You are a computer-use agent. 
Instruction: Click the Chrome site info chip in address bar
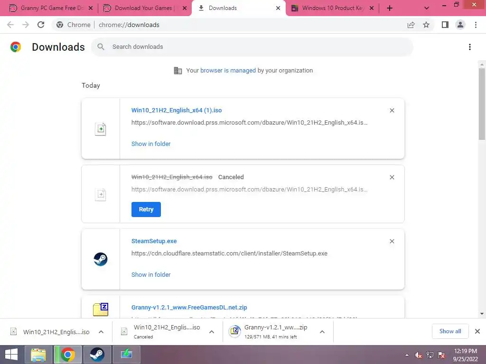click(74, 25)
